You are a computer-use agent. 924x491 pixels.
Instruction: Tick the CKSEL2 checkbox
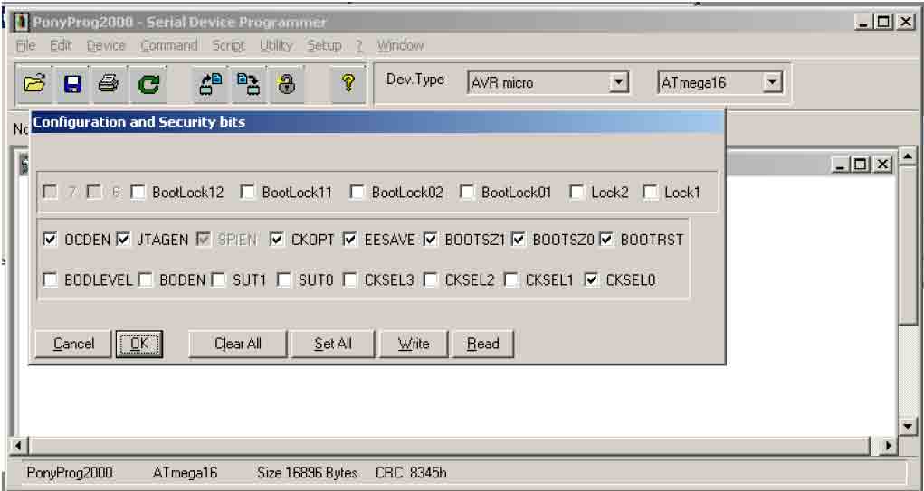click(x=431, y=280)
